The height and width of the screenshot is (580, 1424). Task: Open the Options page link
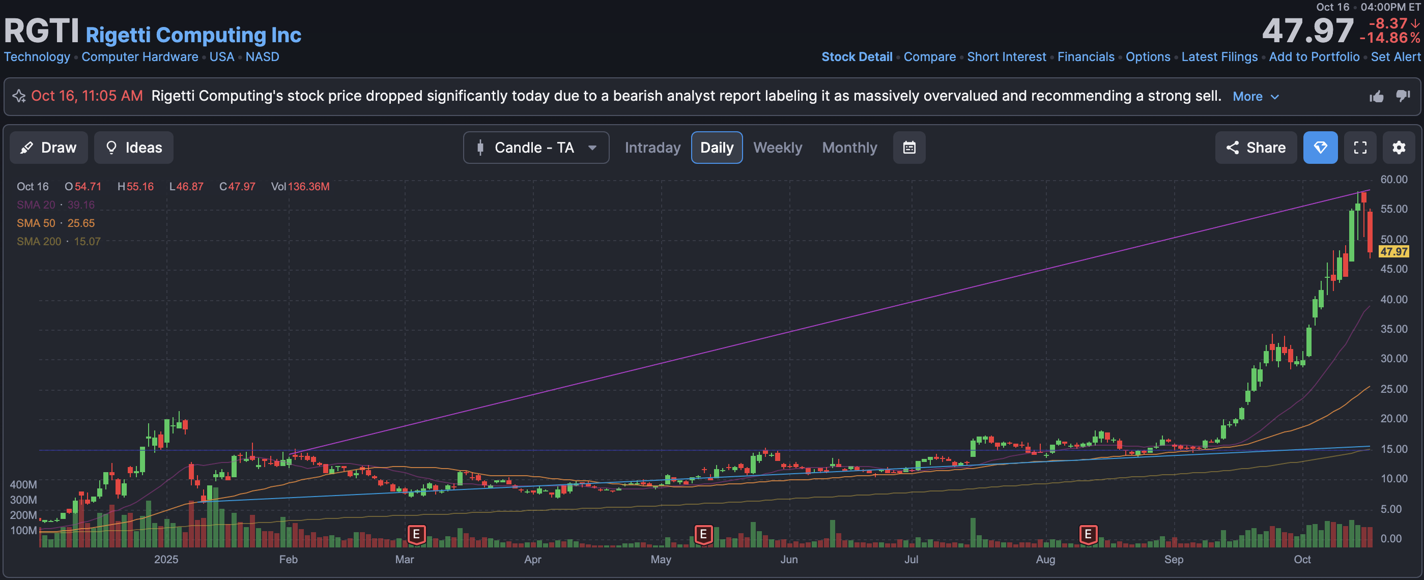pos(1148,57)
